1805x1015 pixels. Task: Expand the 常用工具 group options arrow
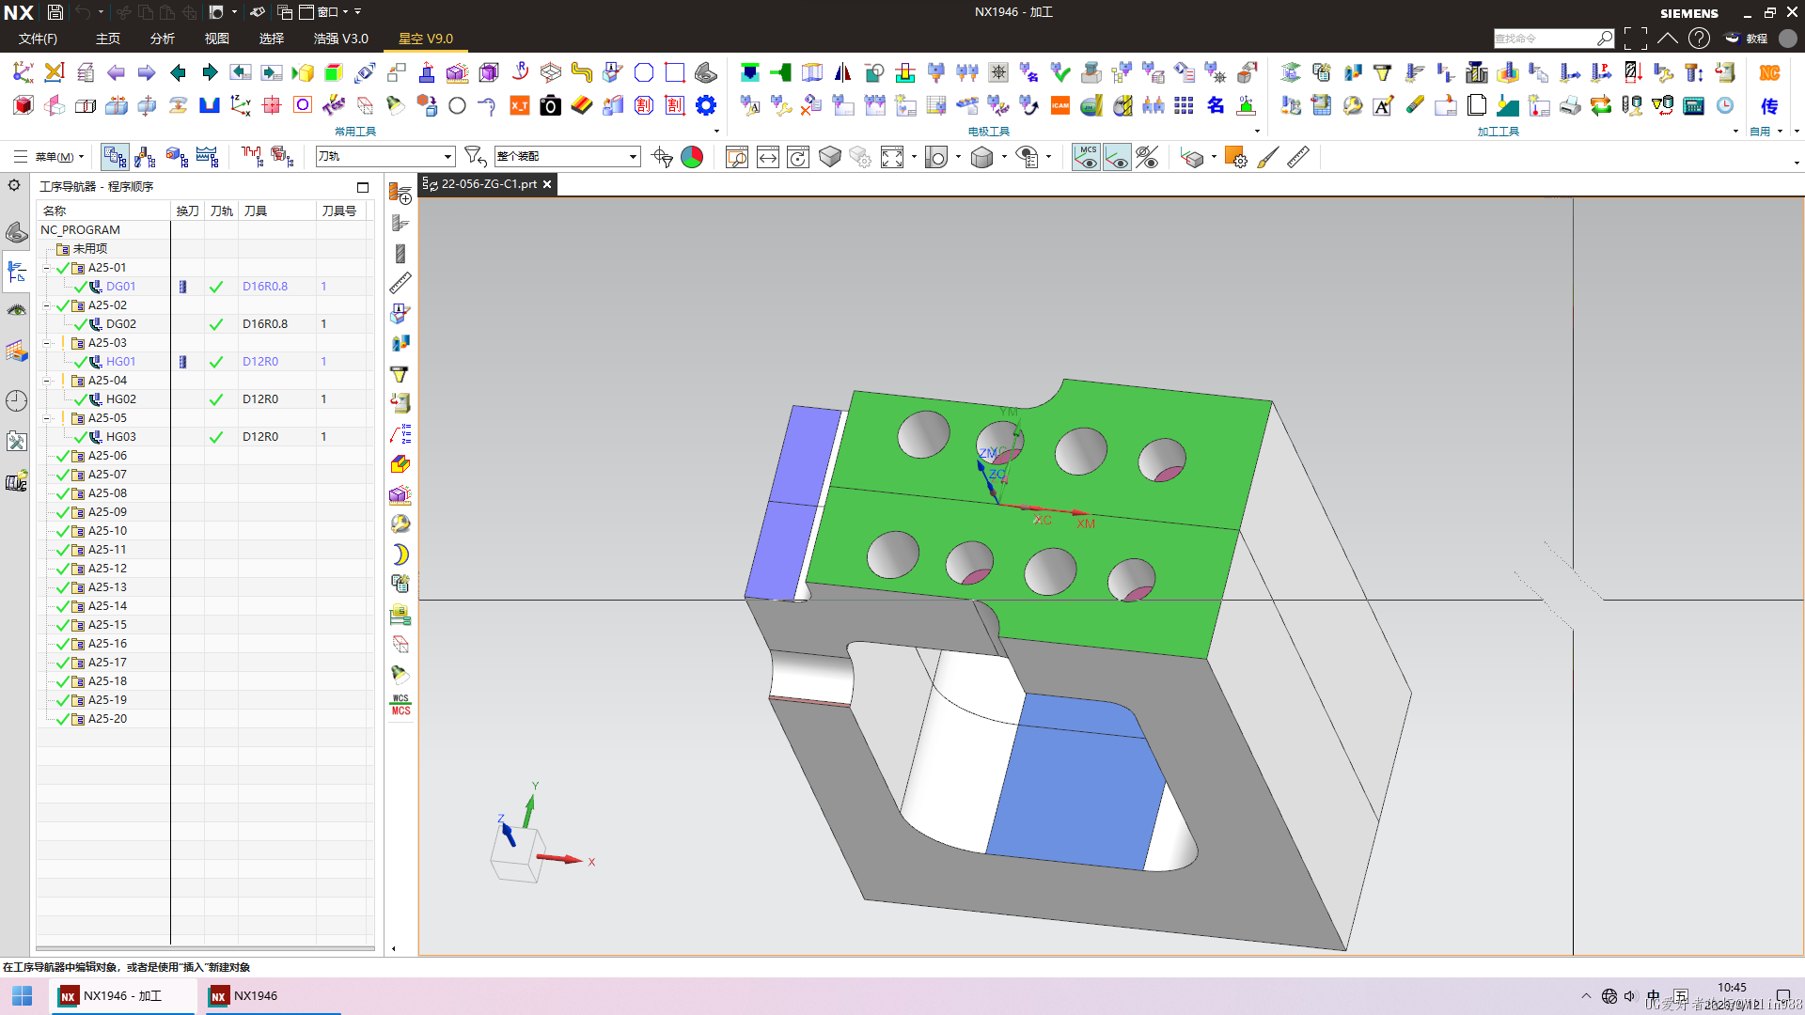click(716, 132)
